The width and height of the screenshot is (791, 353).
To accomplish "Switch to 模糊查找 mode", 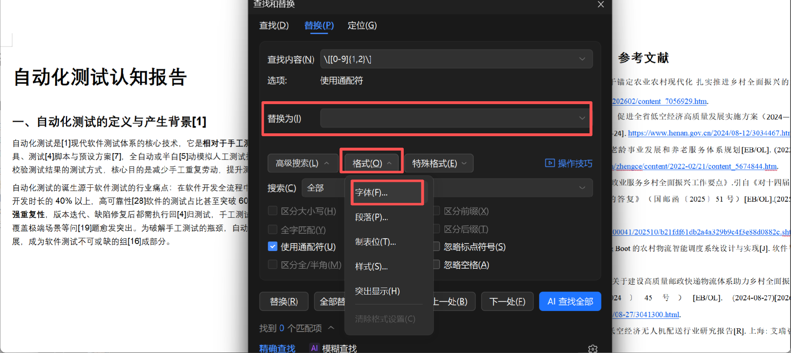I will [x=339, y=348].
